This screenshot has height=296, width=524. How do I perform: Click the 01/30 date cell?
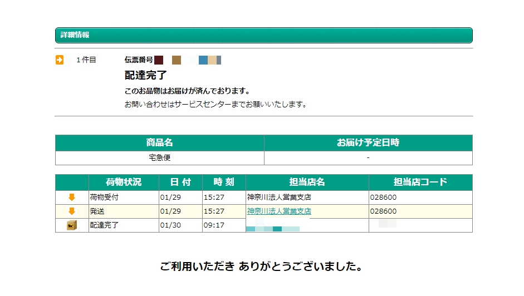pos(180,225)
